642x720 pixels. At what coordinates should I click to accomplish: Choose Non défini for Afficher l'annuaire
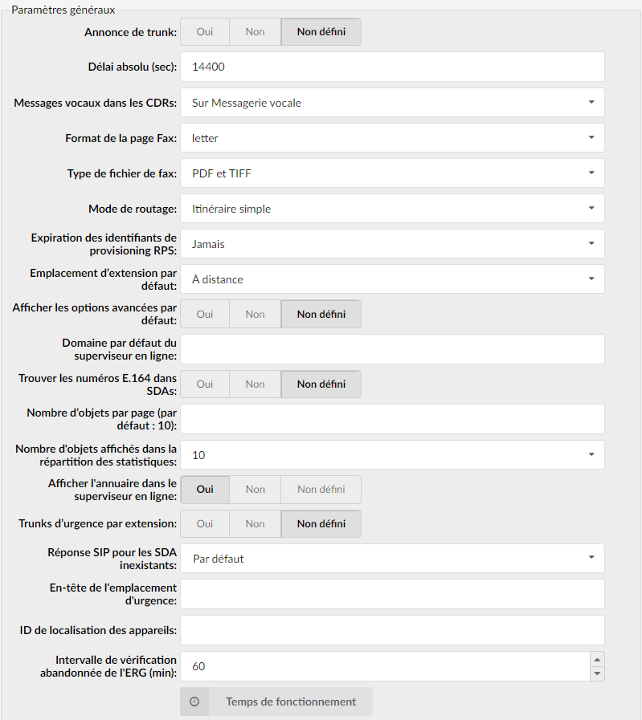pos(321,490)
